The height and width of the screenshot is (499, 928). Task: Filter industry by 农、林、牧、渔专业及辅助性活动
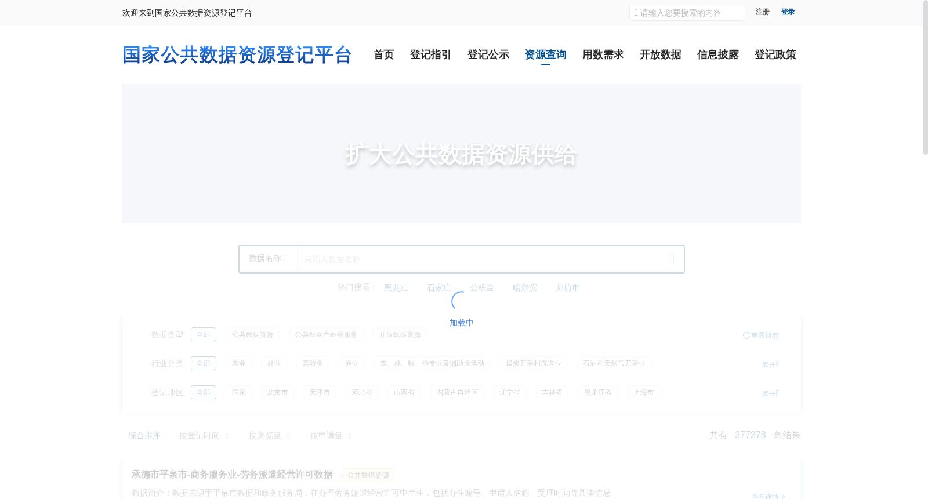432,363
